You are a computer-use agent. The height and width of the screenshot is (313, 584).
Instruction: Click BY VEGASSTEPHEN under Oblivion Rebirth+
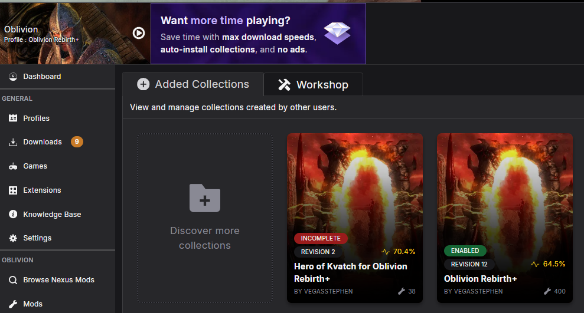474,291
